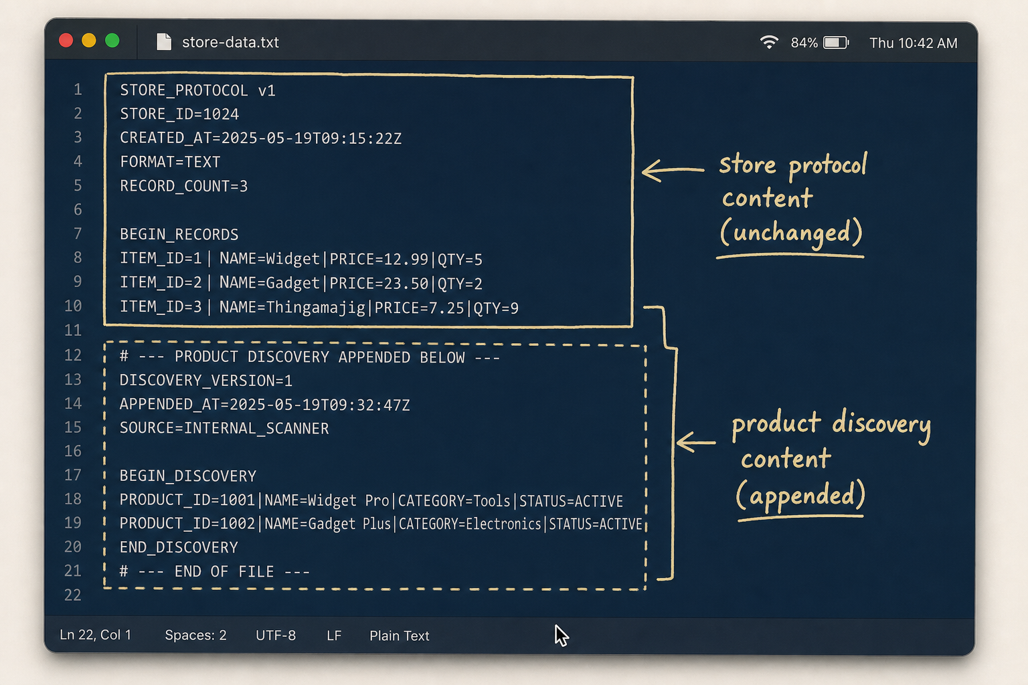Viewport: 1028px width, 685px height.
Task: Click the CREATED_AT=2025-05-19T09:15:22Z line
Action: [261, 138]
